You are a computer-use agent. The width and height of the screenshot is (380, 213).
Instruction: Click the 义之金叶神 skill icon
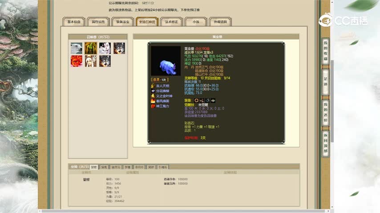pyautogui.click(x=153, y=96)
